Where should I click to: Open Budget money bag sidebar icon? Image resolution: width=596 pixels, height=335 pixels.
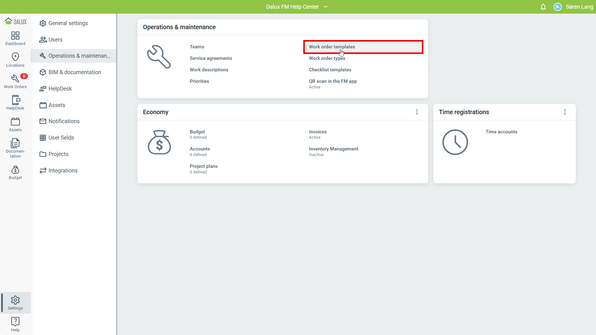point(15,172)
